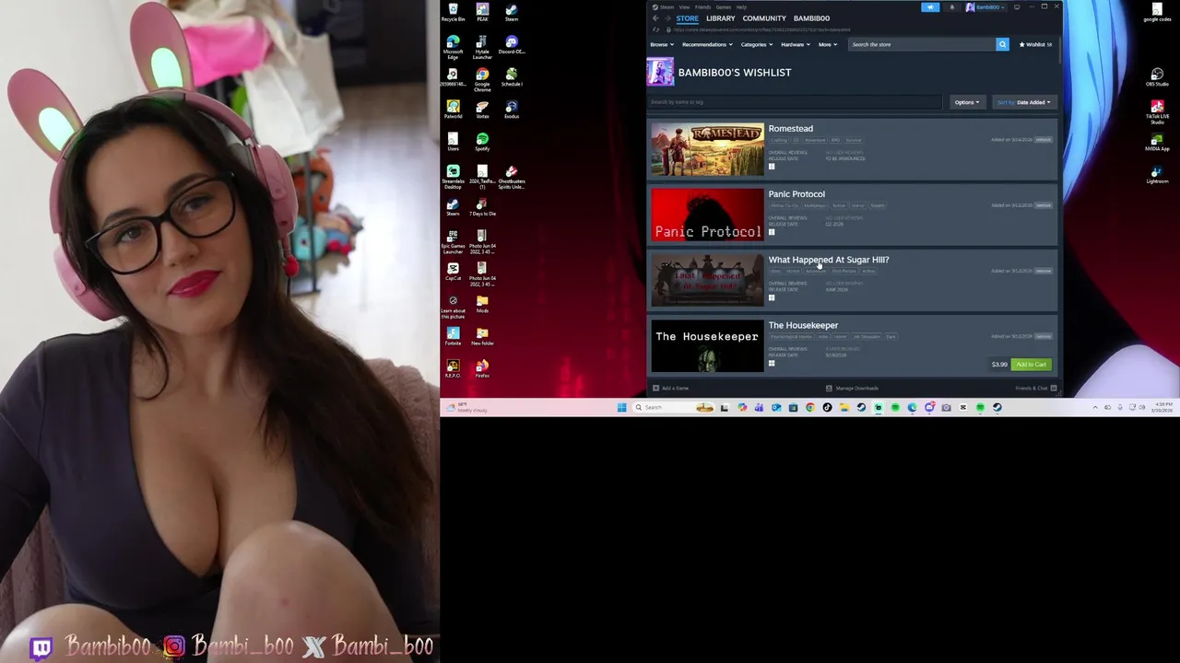Launch Fortnite desktop shortcut
The height and width of the screenshot is (663, 1180).
pyautogui.click(x=453, y=337)
